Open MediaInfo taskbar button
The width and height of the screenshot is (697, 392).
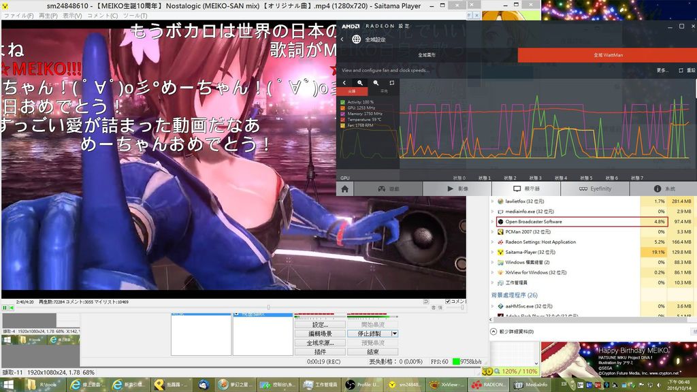coord(531,385)
